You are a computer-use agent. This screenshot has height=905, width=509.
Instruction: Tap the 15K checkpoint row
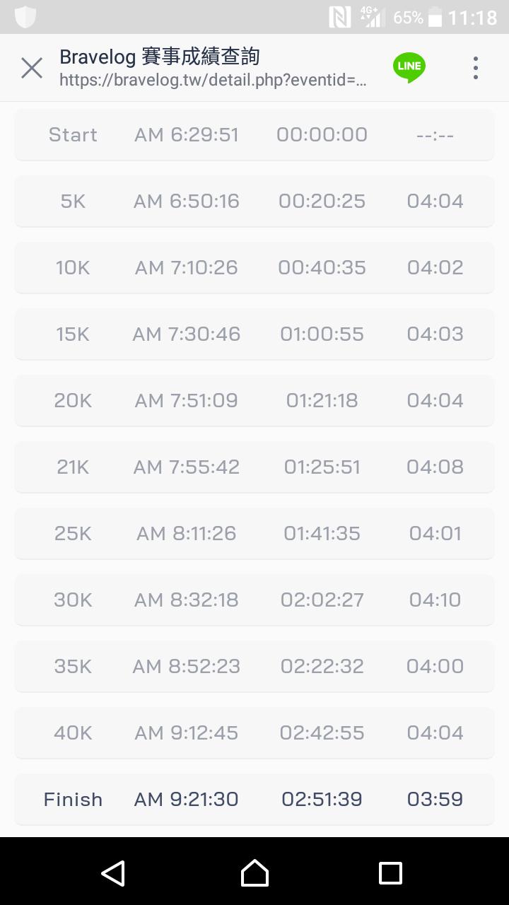tap(255, 334)
